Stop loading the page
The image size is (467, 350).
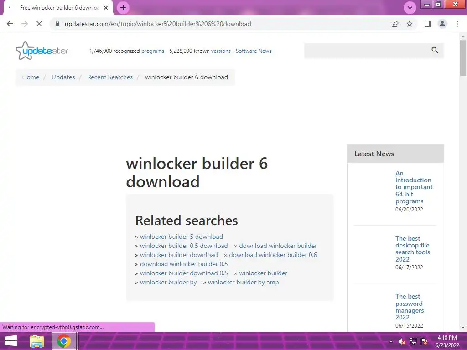[39, 24]
